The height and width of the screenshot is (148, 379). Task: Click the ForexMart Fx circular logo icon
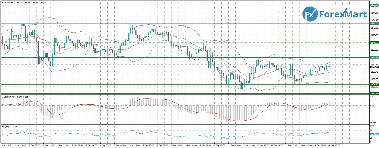(x=310, y=15)
